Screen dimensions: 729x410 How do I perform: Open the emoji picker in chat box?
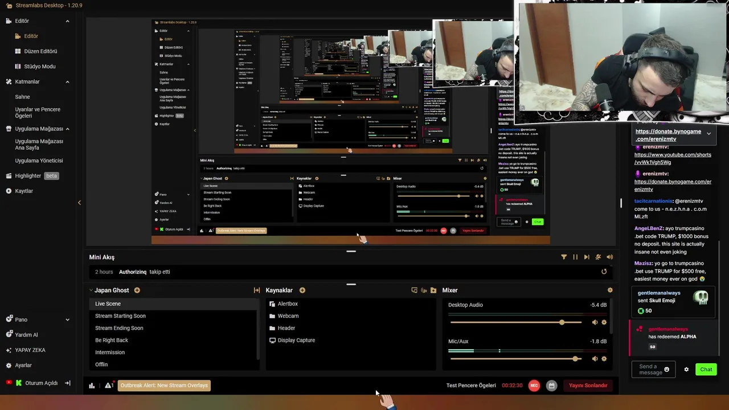(x=667, y=370)
